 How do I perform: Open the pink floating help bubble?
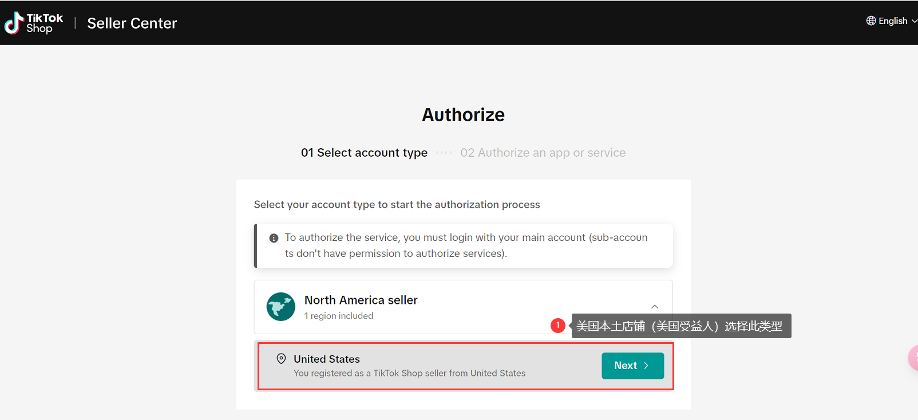913,358
